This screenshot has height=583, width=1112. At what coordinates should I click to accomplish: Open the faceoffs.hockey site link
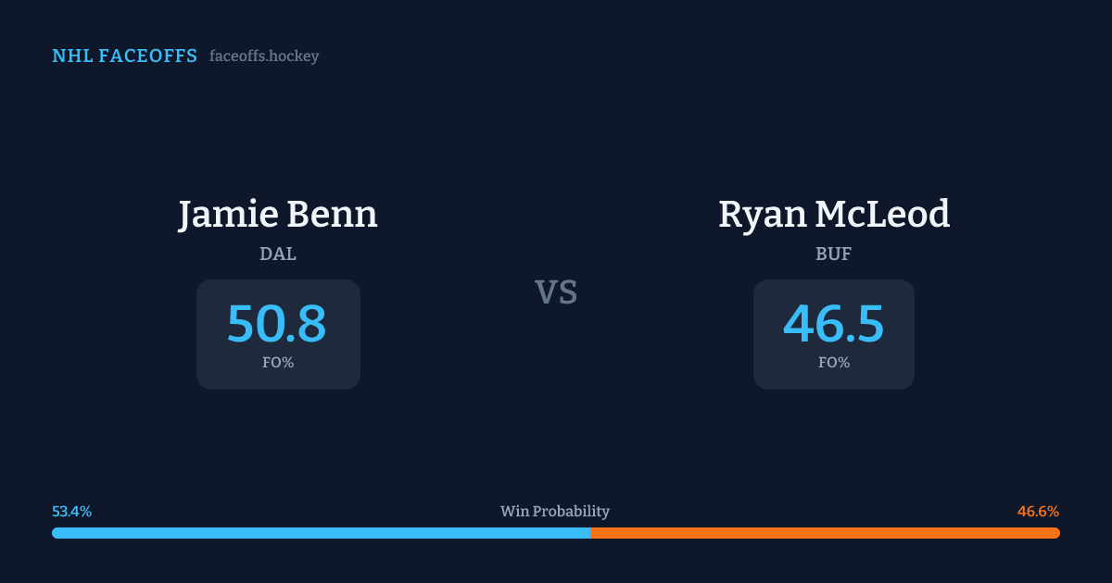(x=264, y=56)
